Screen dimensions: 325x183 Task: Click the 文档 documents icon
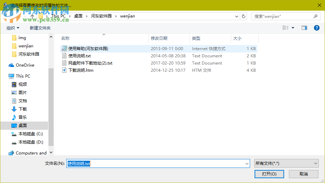coord(14,101)
